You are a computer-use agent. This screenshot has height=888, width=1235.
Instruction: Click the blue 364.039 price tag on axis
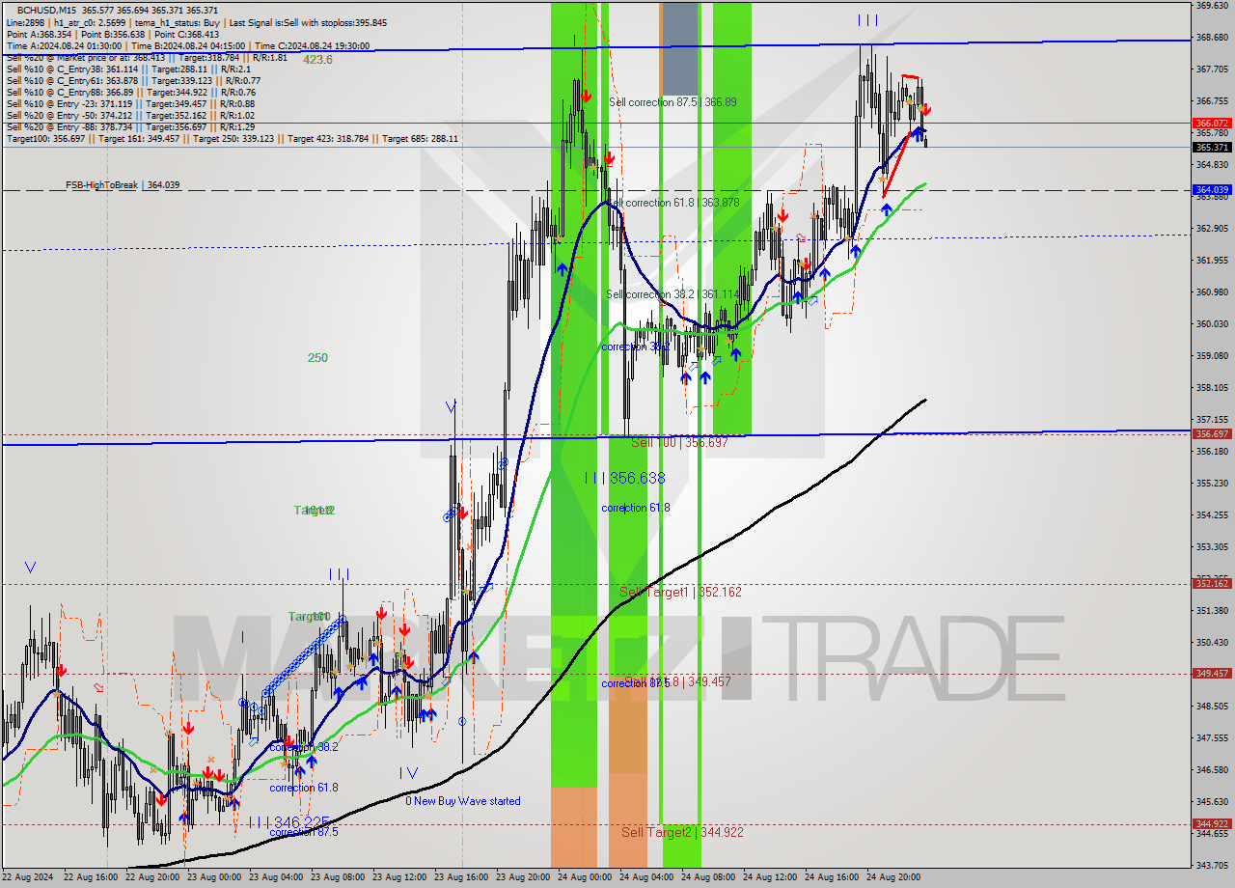1212,190
